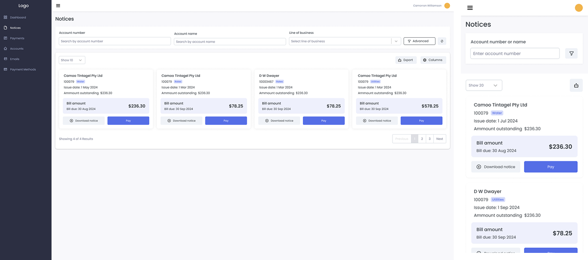Click 'Bill due: 30 Aug 2024' on desktop card

pos(81,109)
